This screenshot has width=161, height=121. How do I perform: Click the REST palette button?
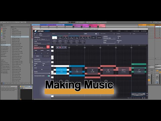click(94, 38)
